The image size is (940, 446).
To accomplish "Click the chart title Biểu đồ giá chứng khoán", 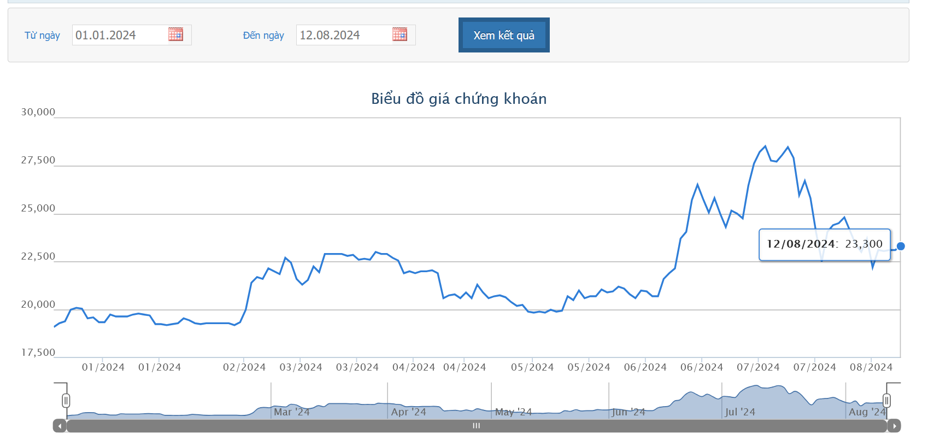I will 459,98.
